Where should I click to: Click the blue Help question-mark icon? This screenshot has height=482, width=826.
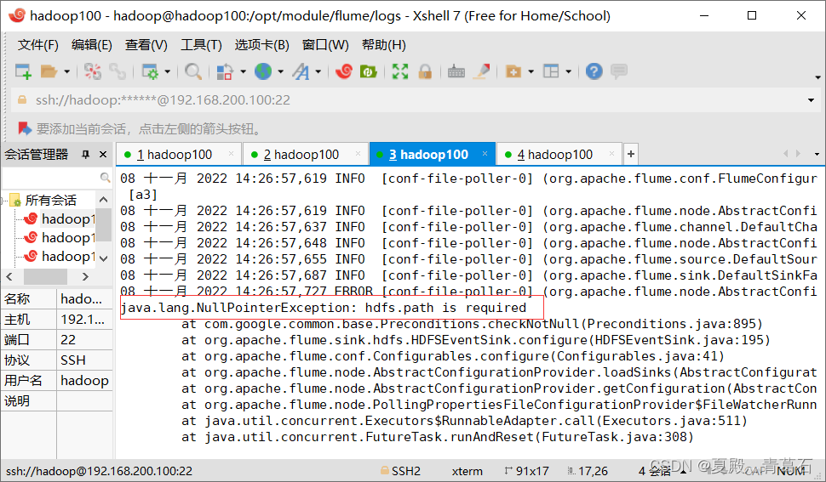tap(594, 71)
